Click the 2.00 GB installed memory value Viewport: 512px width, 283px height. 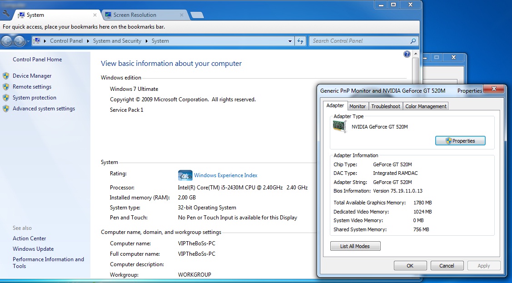point(187,198)
